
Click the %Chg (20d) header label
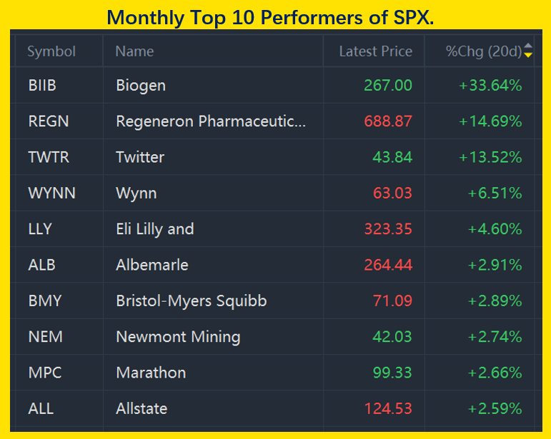tap(483, 51)
